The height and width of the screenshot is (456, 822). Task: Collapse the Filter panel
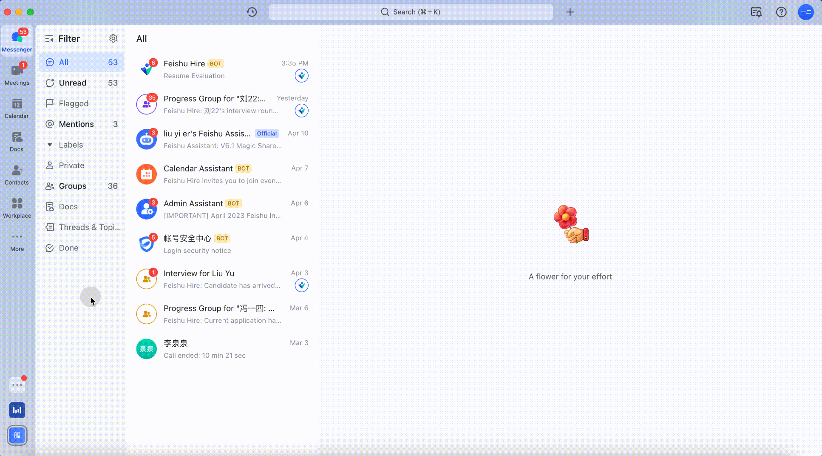49,39
